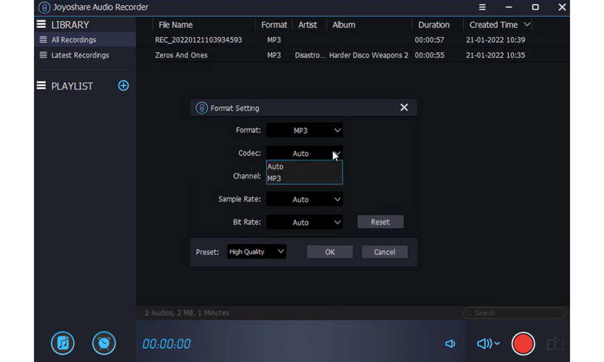Open the scheduled recording alarm clock icon
This screenshot has height=362, width=604.
103,342
